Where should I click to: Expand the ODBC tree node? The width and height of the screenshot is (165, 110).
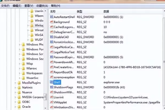pyautogui.click(x=15, y=102)
